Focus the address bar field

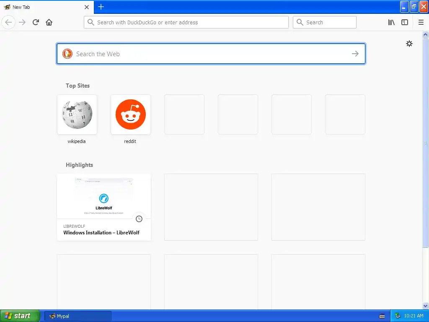point(186,22)
